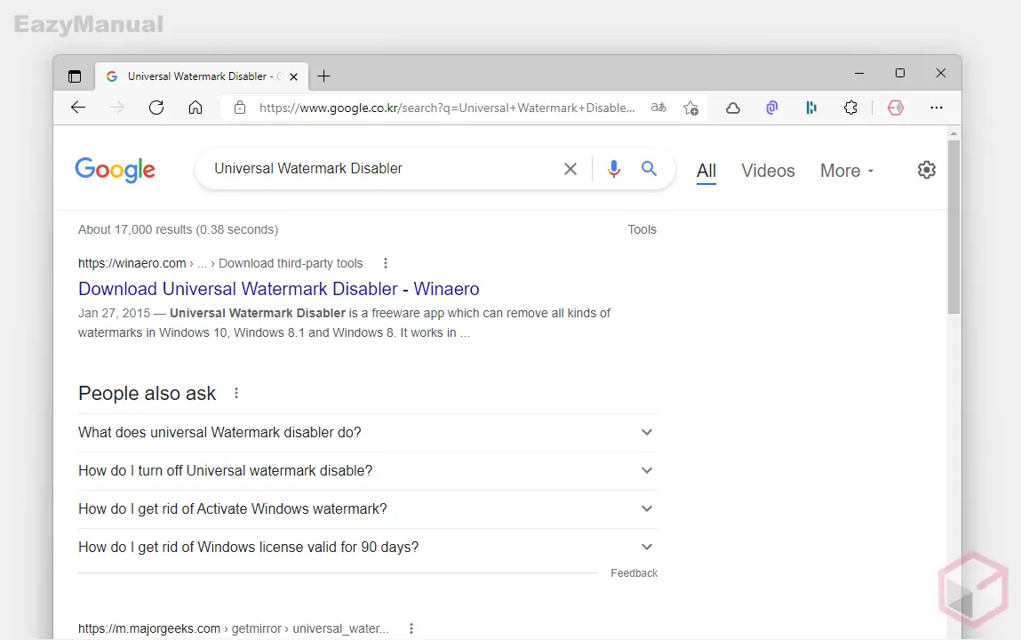This screenshot has height=640, width=1021.
Task: Open the Extensions puzzle icon
Action: click(850, 108)
